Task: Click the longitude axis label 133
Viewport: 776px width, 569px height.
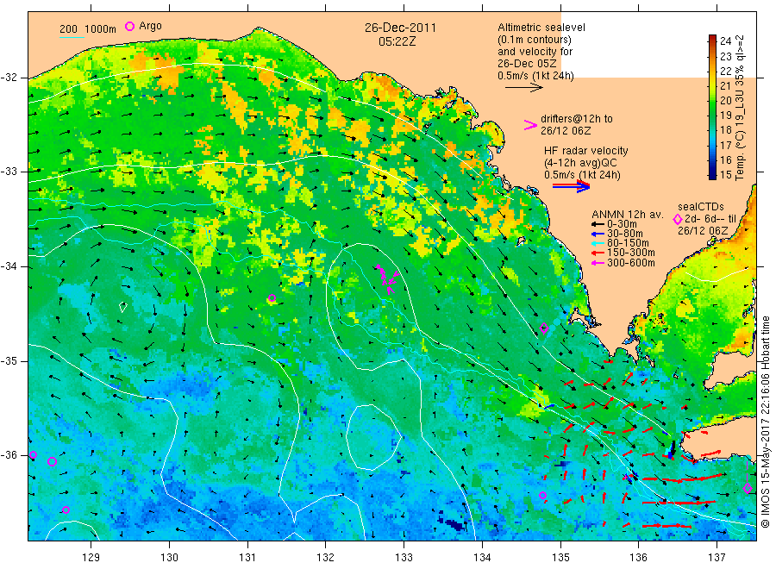Action: [404, 558]
